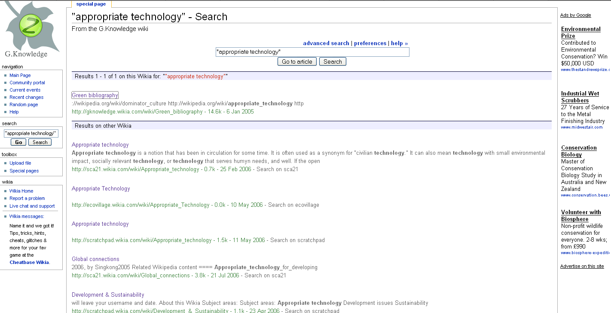Image resolution: width=611 pixels, height=313 pixels.
Task: Click the help » link
Action: pos(399,43)
